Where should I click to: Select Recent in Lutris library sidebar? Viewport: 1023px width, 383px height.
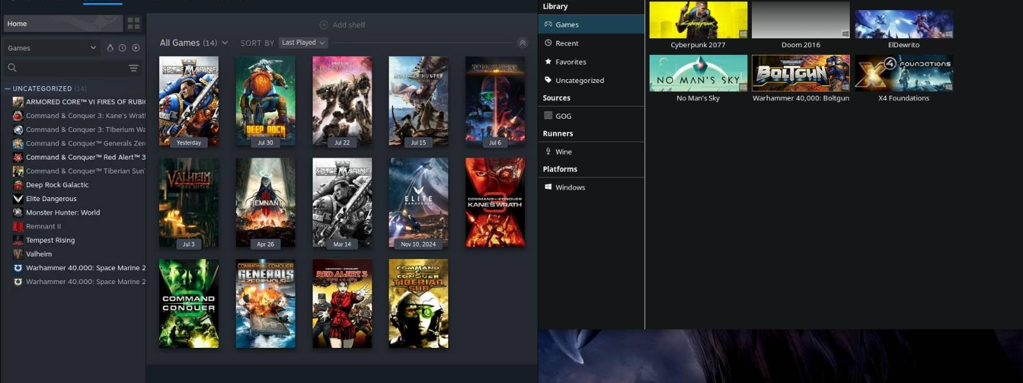point(566,43)
